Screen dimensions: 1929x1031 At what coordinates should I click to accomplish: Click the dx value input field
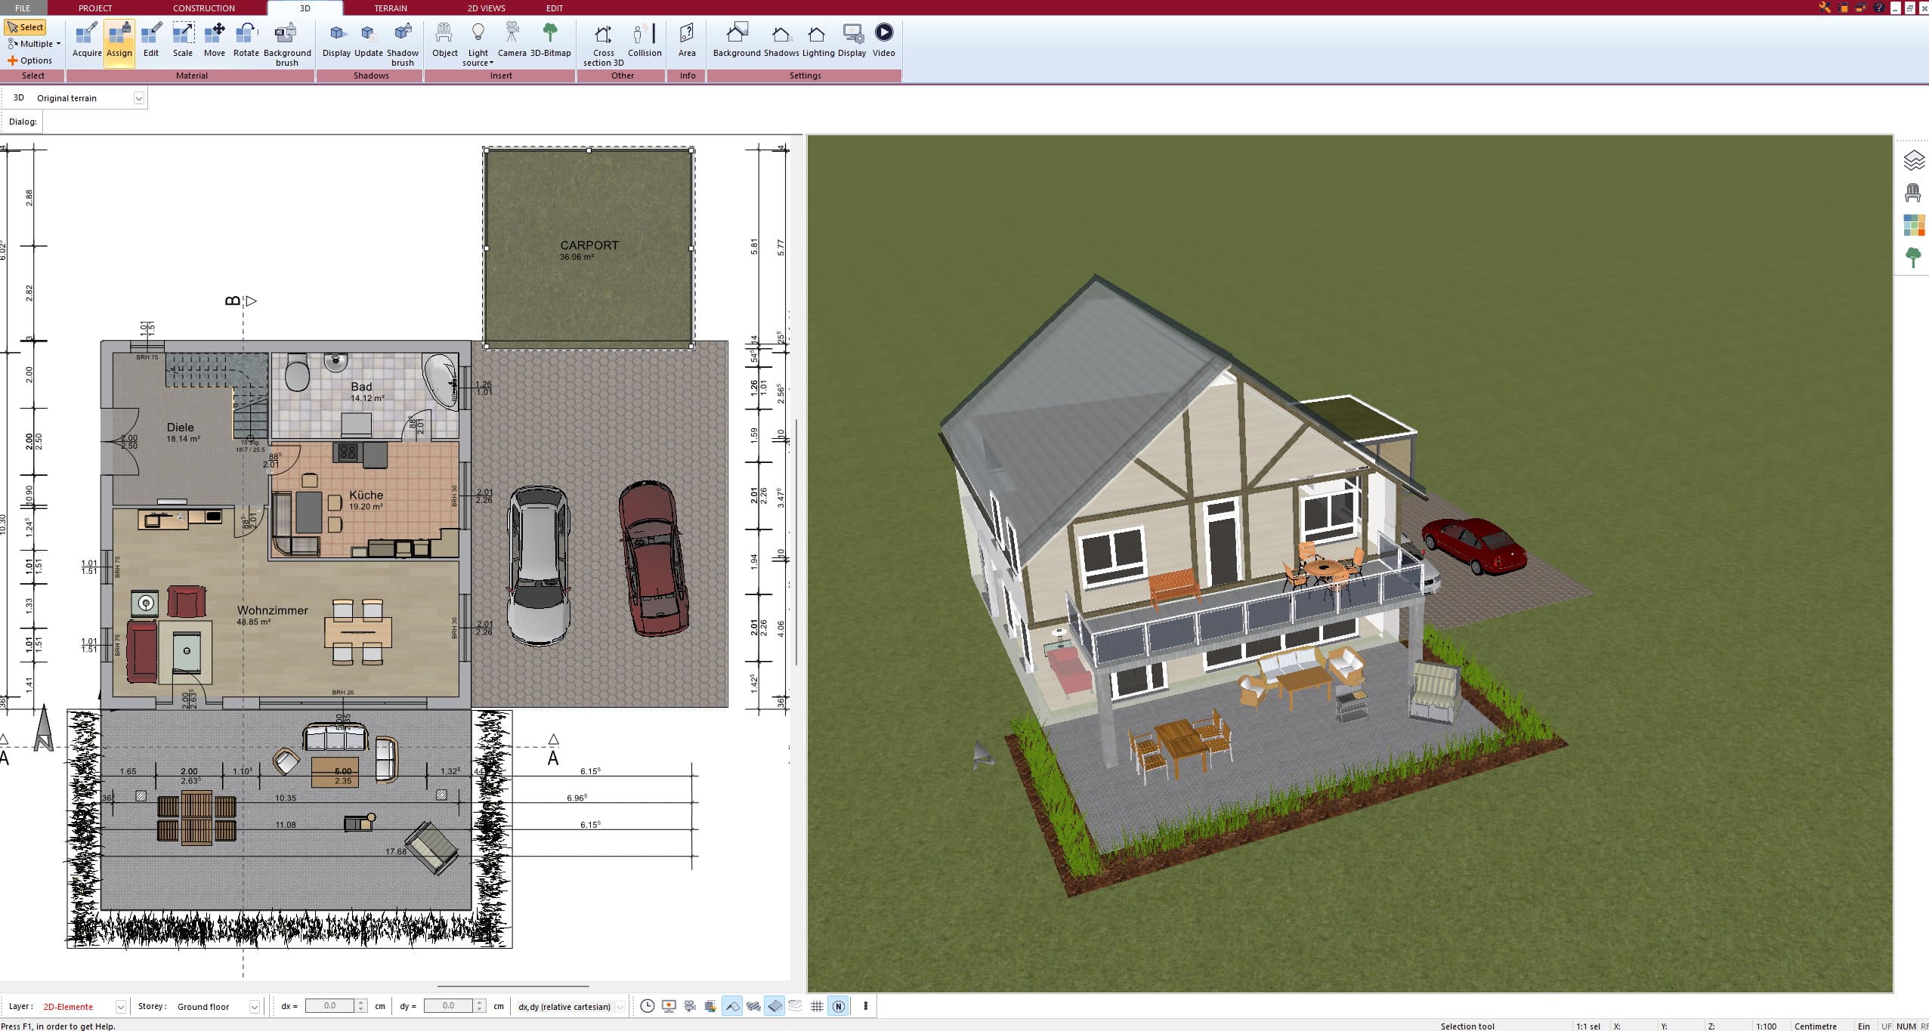331,1006
